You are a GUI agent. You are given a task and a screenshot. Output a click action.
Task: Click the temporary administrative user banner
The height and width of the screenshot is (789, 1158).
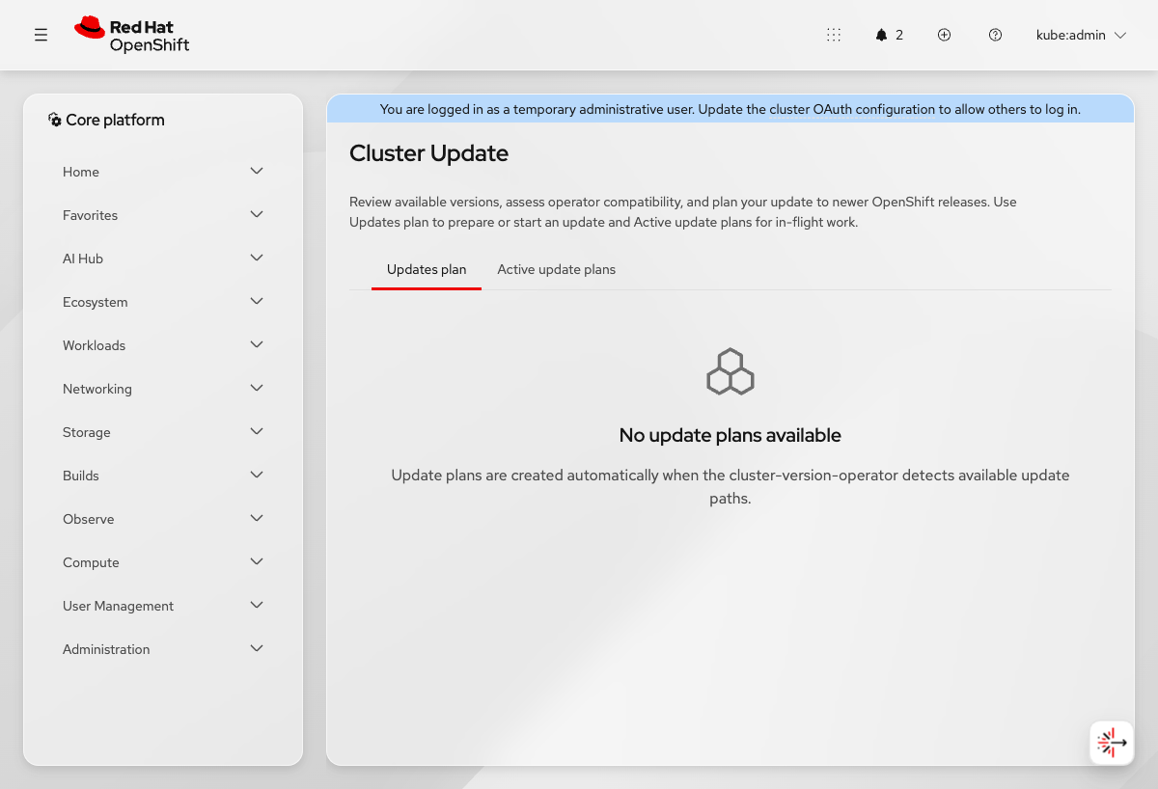click(731, 109)
